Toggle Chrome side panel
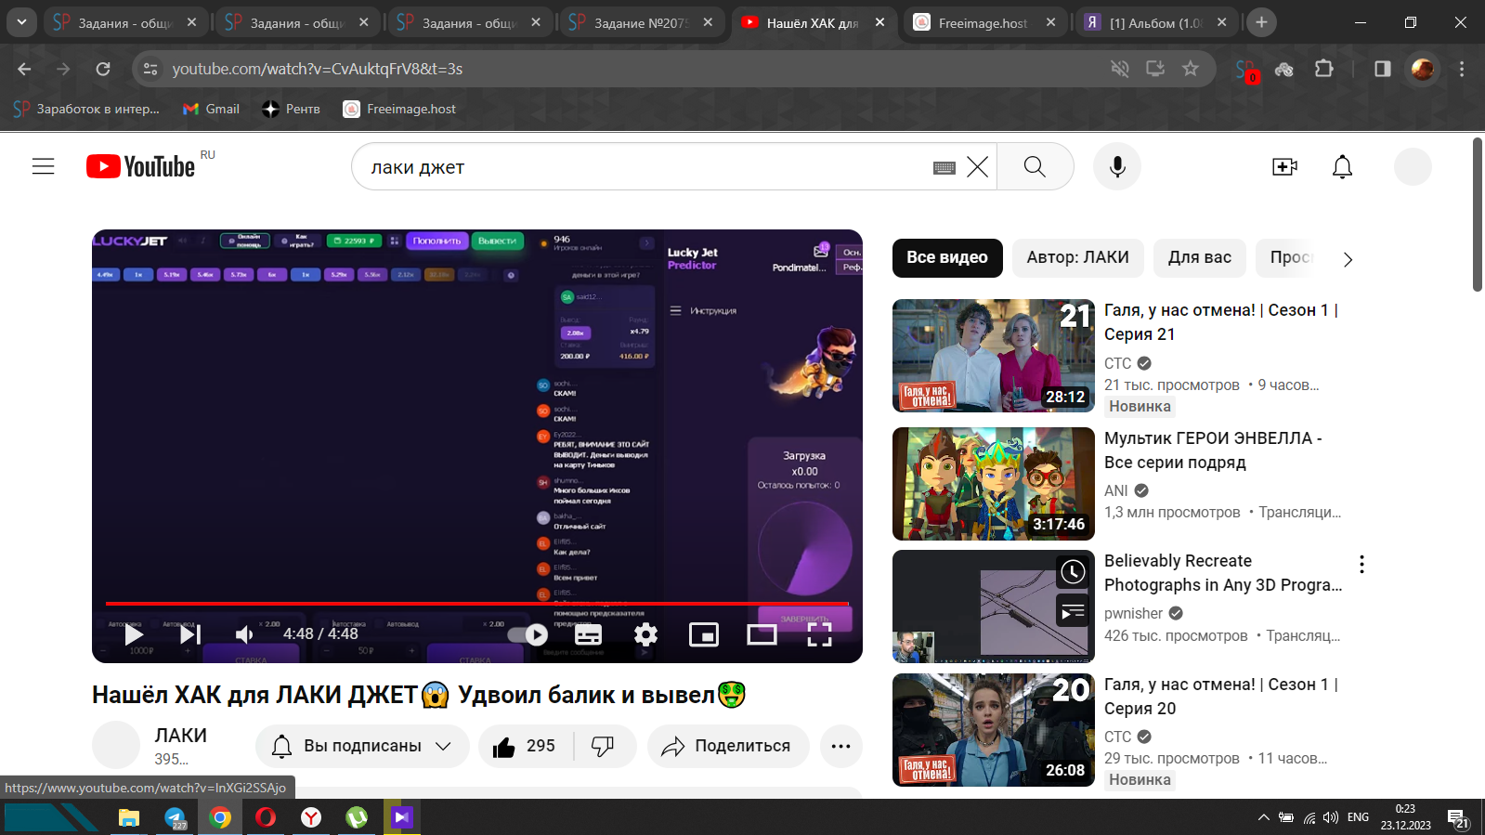This screenshot has height=835, width=1485. pos(1383,69)
